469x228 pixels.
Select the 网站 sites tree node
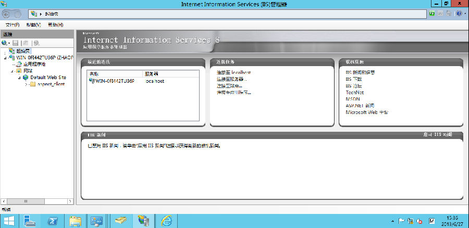(x=28, y=71)
